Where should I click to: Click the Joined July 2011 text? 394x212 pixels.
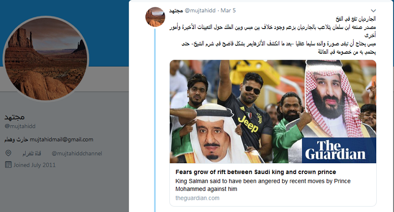click(34, 165)
